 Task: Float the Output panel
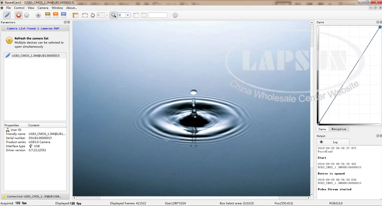[378, 136]
